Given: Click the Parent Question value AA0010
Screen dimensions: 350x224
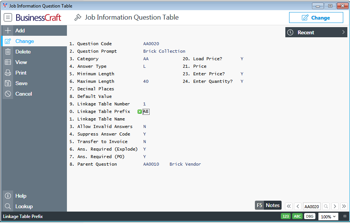Looking at the screenshot, I should [x=151, y=164].
